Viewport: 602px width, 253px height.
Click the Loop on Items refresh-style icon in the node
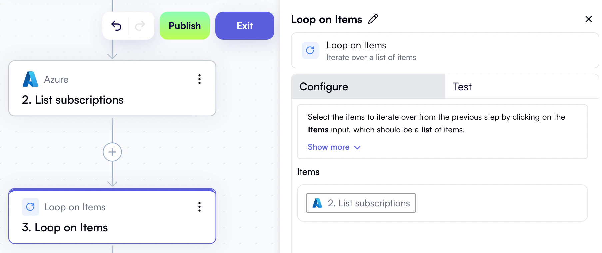(x=30, y=207)
